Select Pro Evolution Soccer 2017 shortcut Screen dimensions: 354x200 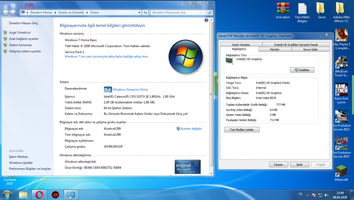click(341, 147)
